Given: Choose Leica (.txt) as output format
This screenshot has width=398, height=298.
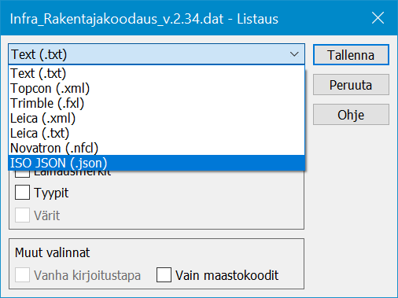Looking at the screenshot, I should tap(157, 133).
